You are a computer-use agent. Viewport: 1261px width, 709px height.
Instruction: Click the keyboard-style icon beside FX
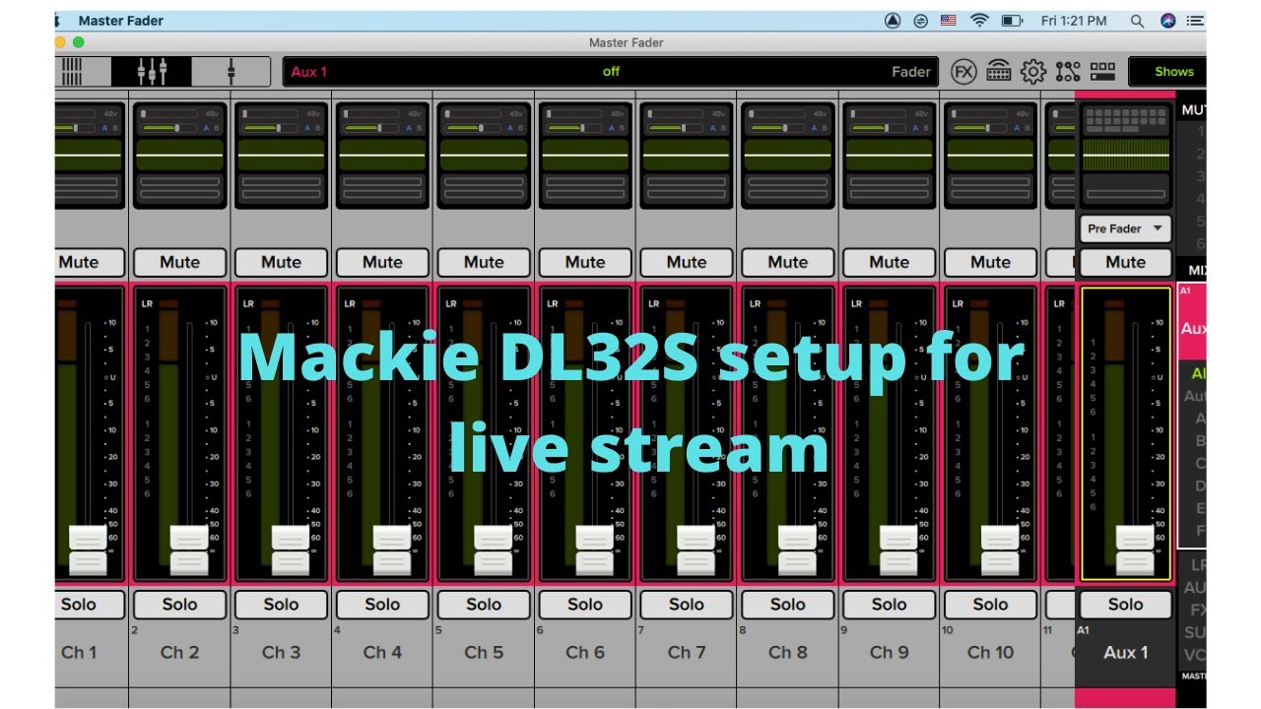click(999, 71)
